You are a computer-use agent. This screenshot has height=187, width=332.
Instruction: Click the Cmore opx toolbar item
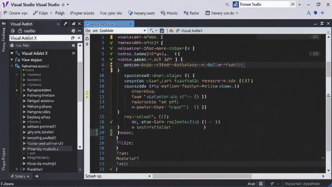coord(16,13)
